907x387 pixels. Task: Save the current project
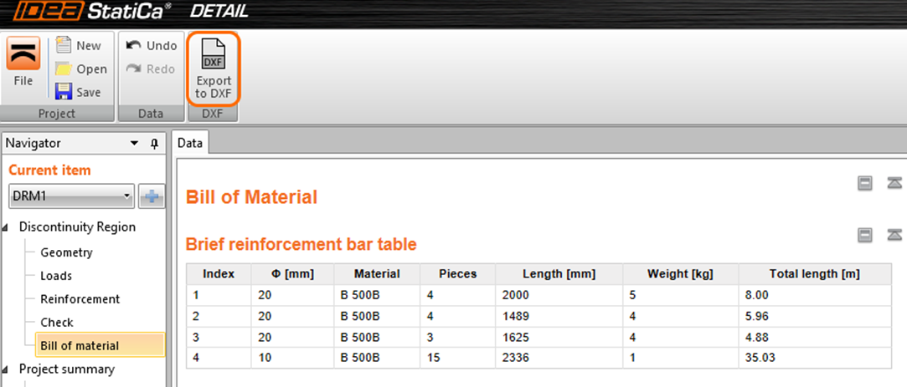pyautogui.click(x=78, y=92)
